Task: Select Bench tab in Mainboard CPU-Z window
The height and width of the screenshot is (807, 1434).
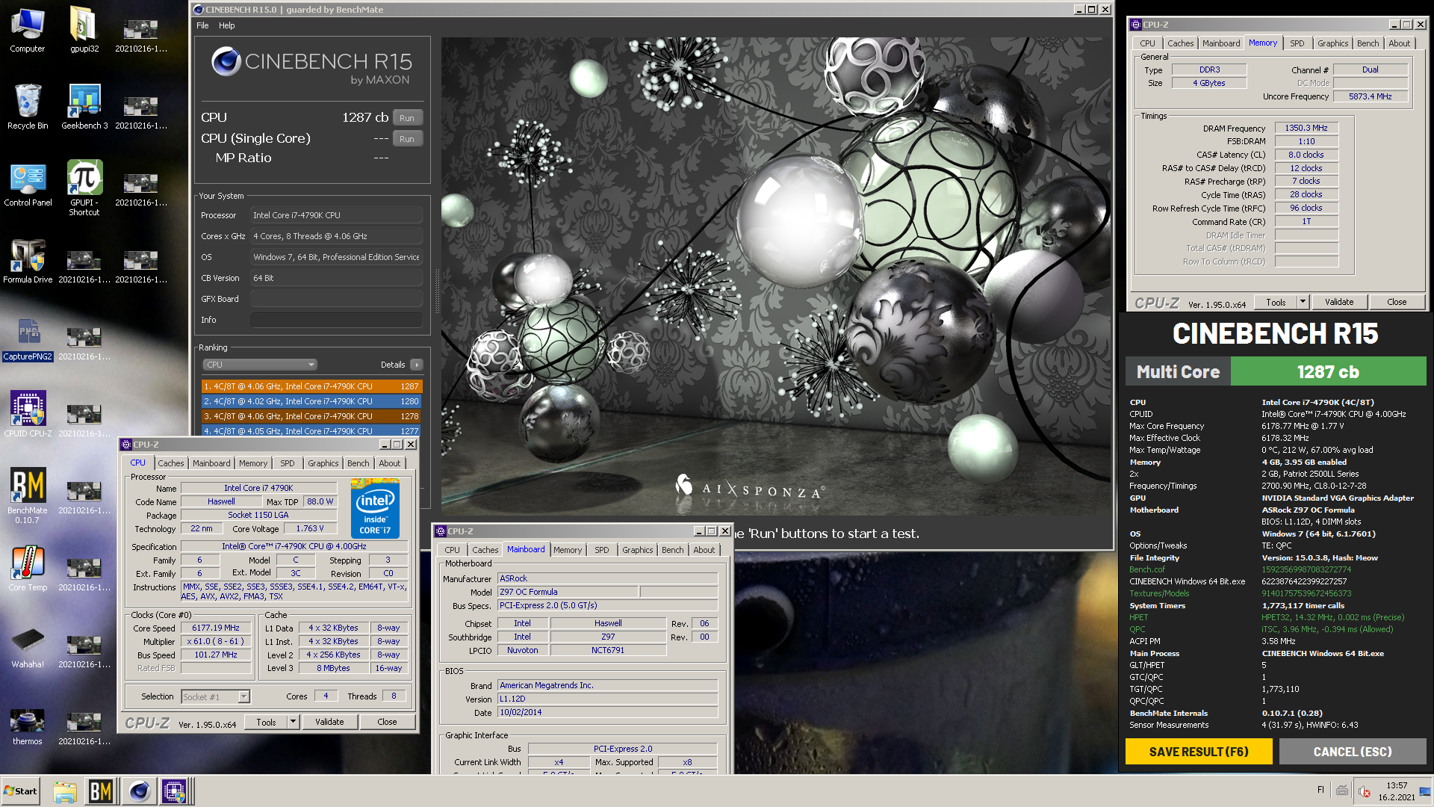Action: click(x=673, y=550)
